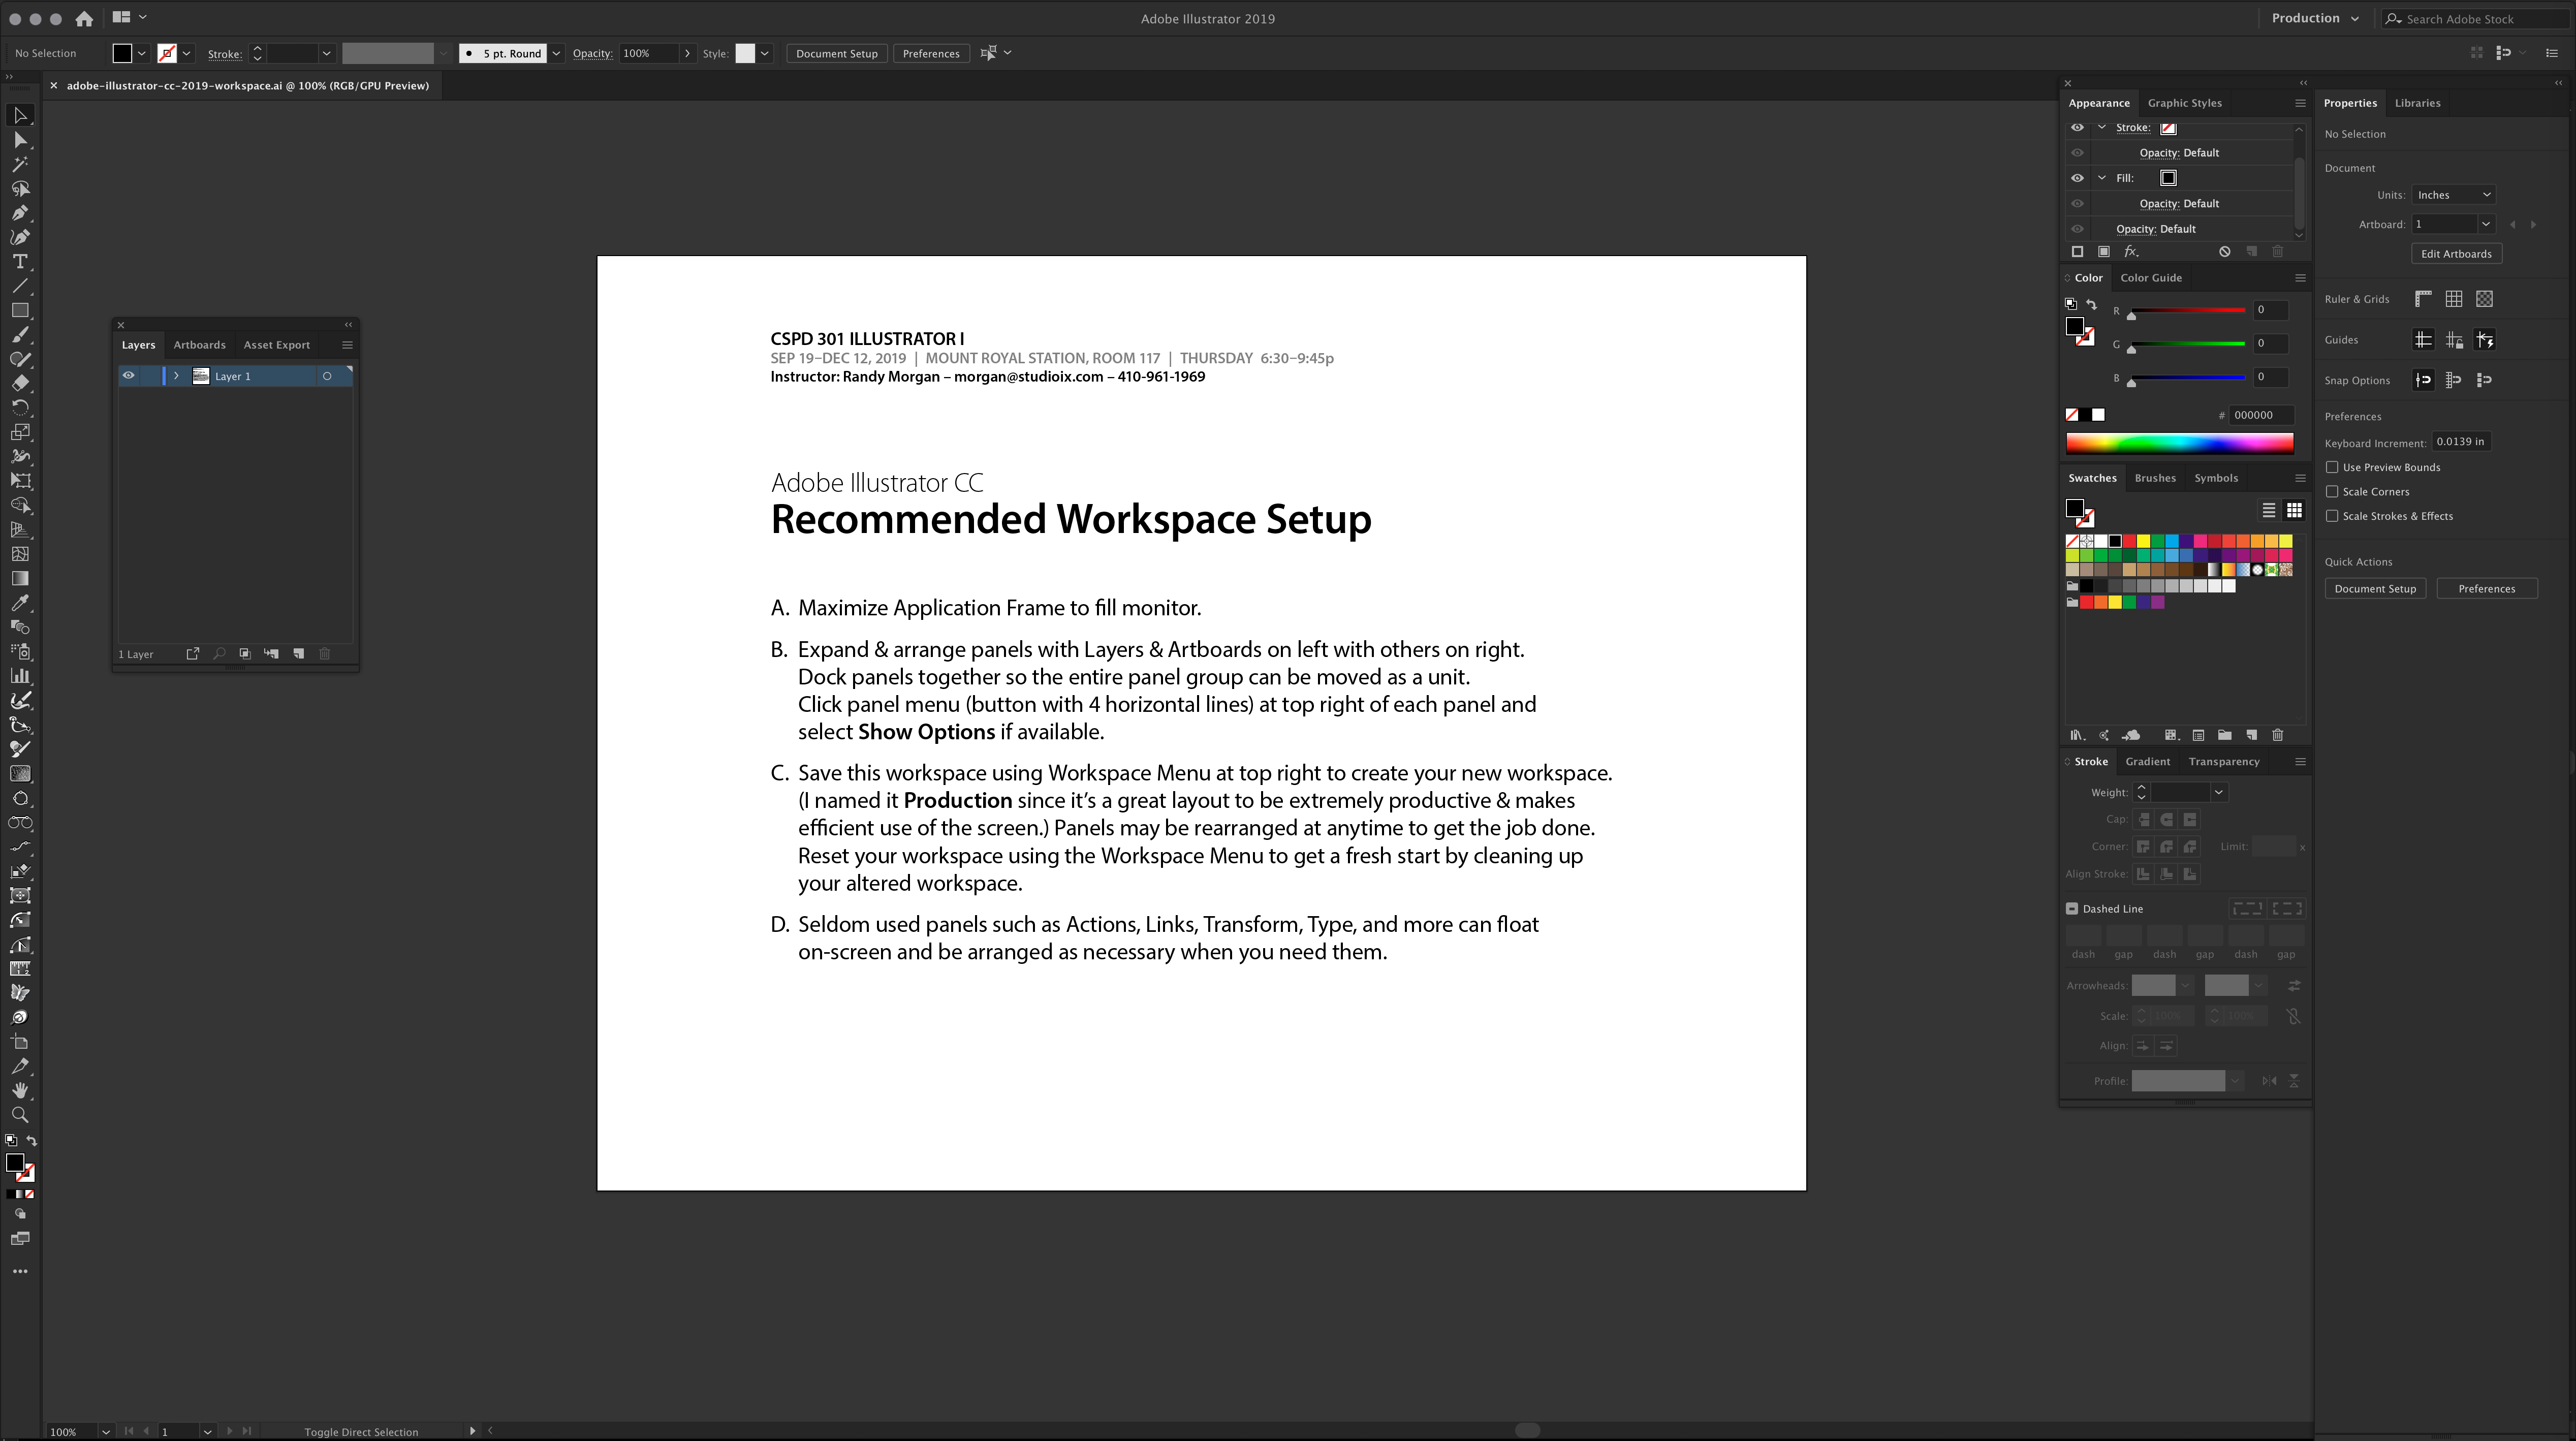This screenshot has height=1441, width=2576.
Task: Select the Type tool
Action: tap(20, 262)
